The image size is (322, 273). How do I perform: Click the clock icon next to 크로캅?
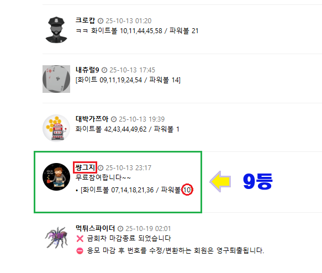(x=101, y=21)
